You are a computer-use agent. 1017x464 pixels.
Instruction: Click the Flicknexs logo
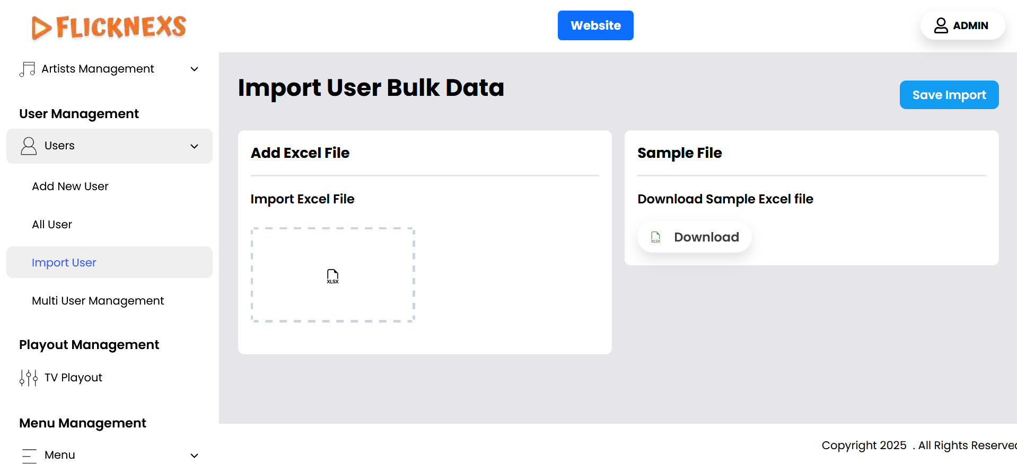tap(109, 27)
